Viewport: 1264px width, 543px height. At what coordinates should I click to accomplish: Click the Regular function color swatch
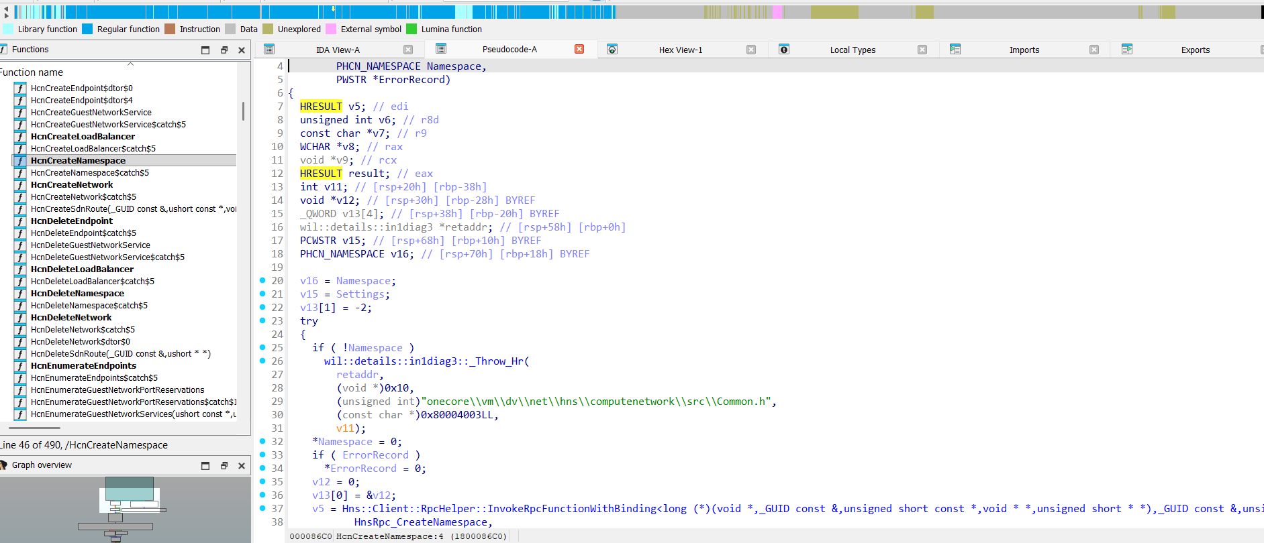(87, 29)
